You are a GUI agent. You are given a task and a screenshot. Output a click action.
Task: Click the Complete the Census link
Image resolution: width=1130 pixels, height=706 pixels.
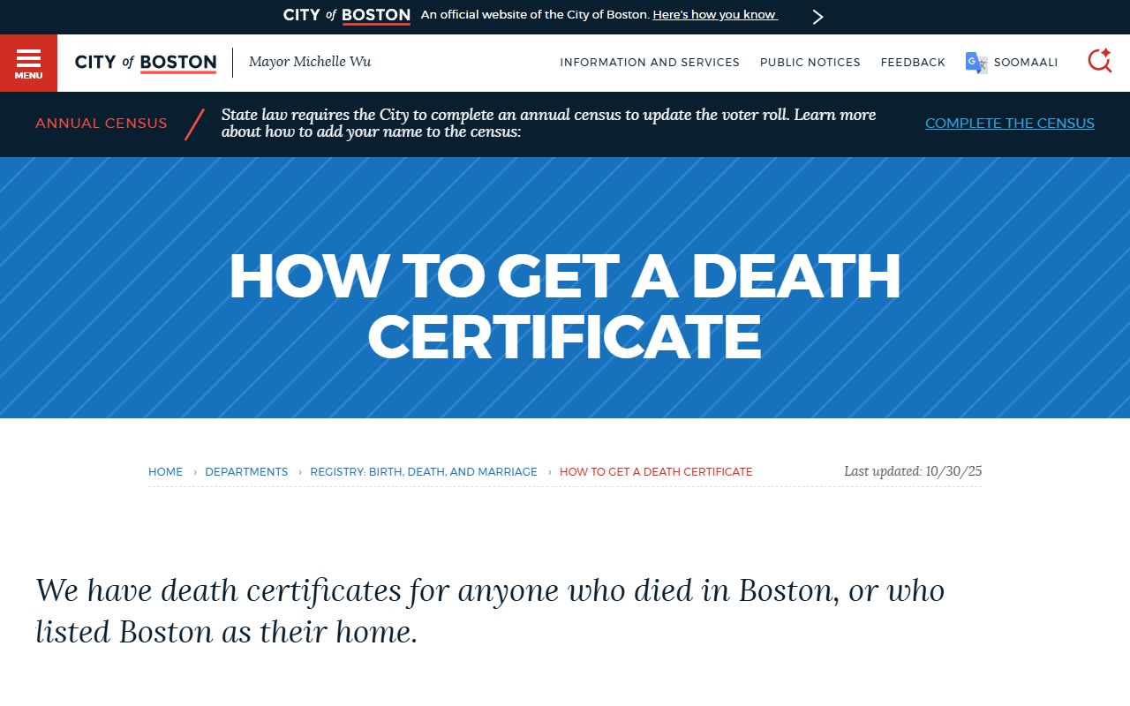[1010, 124]
